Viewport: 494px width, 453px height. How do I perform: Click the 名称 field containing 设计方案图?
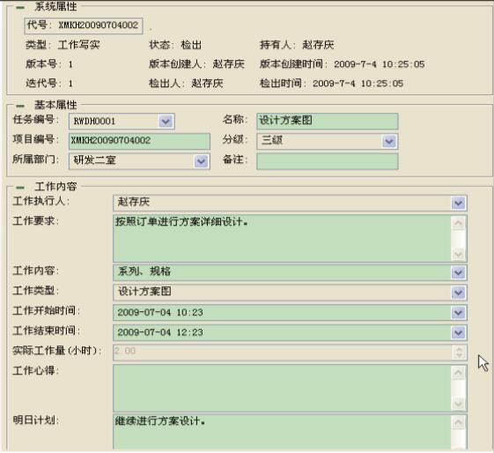(328, 121)
